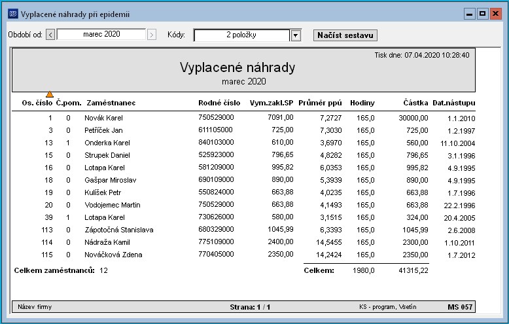Screen dimensions: 509x324
Task: Click amount 324,00 in Částka column
Action: point(417,217)
